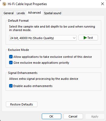Click Cancel to discard changes
106x121 pixels.
[73, 116]
